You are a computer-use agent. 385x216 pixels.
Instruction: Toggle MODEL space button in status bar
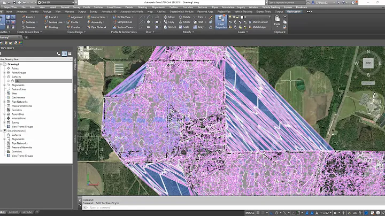[250, 213]
